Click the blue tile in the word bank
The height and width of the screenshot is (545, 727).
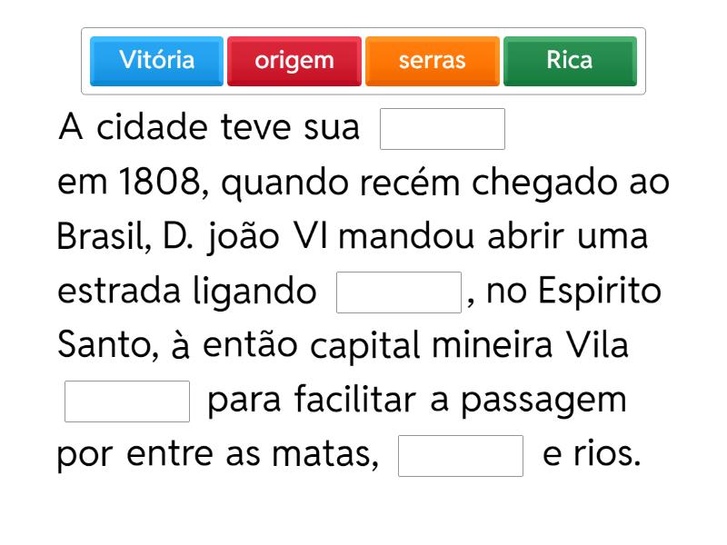coord(156,61)
